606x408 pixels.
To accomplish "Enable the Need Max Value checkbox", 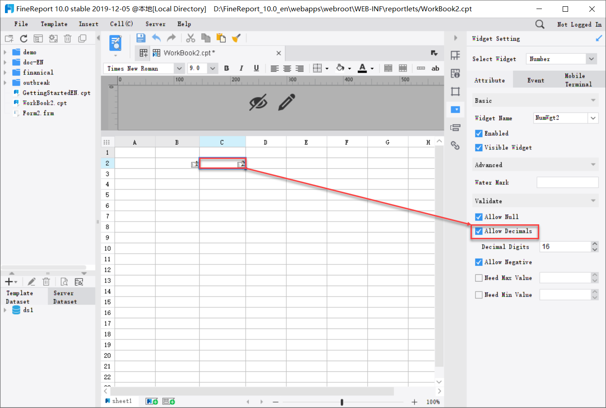I will pos(479,278).
